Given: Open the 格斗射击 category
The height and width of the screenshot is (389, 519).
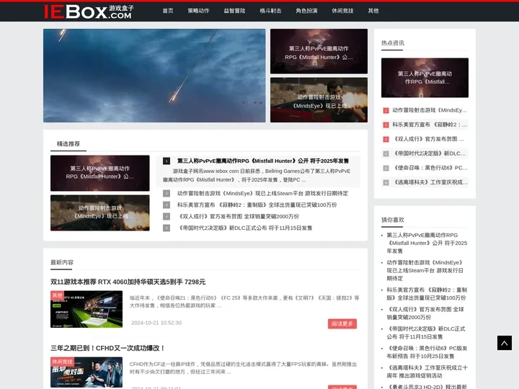Looking at the screenshot, I should 270,11.
